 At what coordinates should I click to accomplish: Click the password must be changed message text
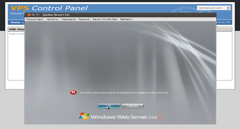point(124,93)
